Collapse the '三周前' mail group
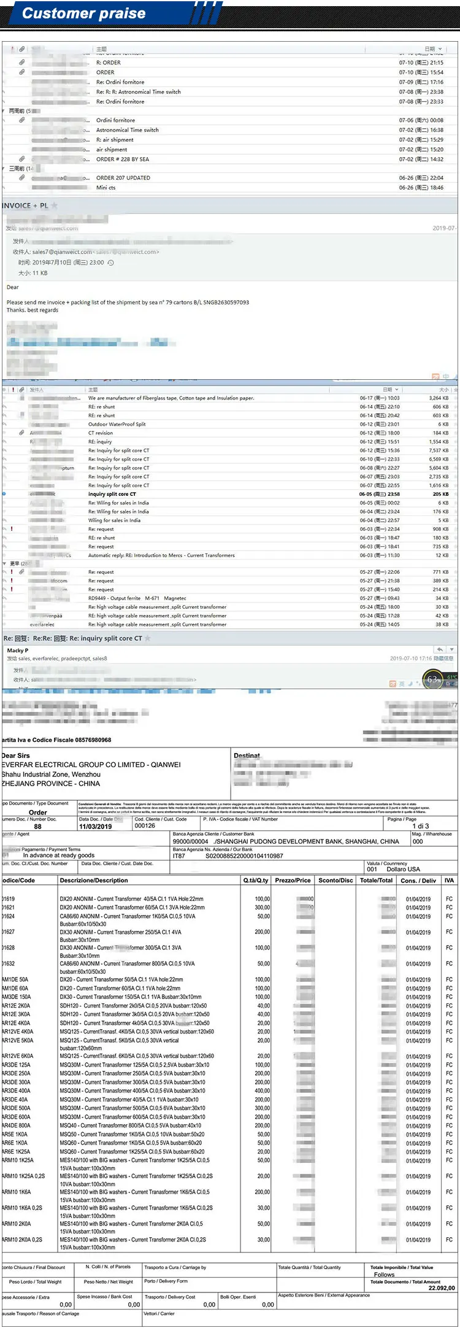This screenshot has width=460, height=1328. pos(4,168)
